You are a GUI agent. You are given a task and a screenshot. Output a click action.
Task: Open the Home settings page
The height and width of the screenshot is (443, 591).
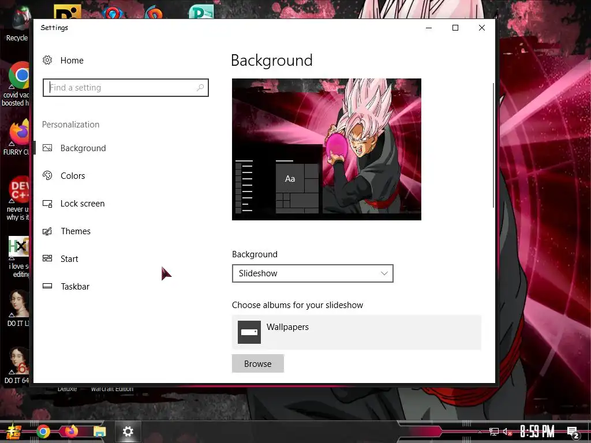pyautogui.click(x=72, y=60)
